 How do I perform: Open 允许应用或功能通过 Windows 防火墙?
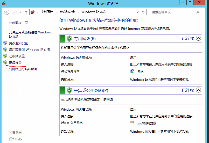[x=30, y=34]
